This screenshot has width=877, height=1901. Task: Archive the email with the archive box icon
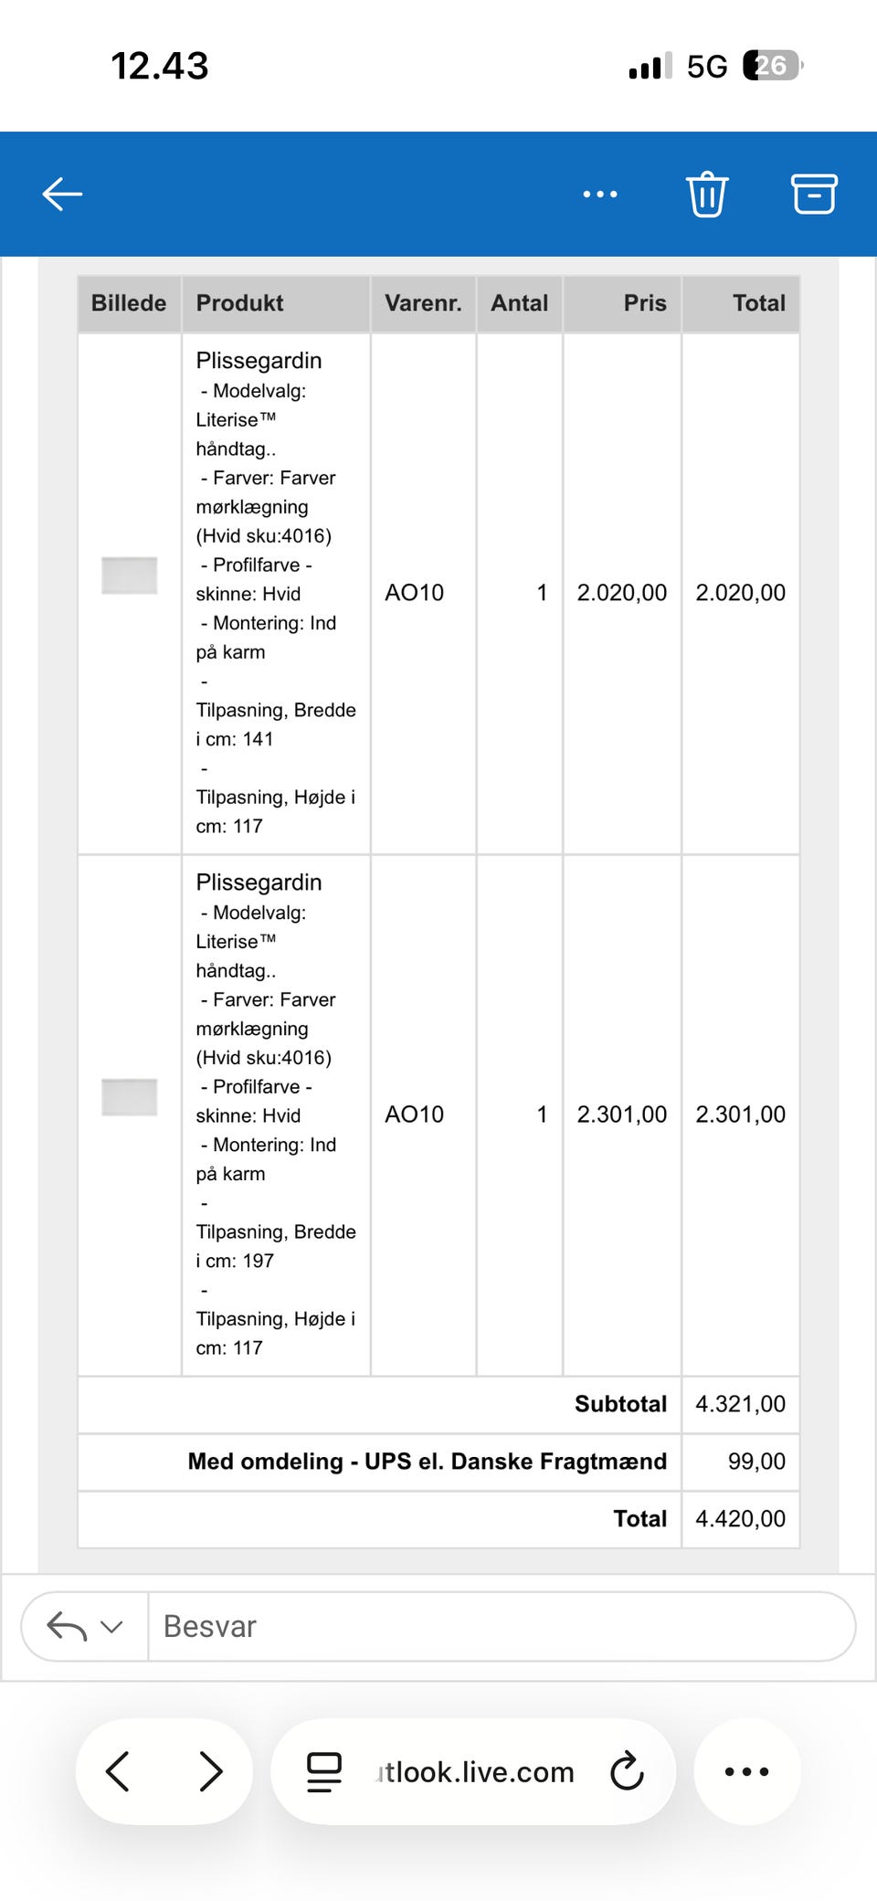pyautogui.click(x=813, y=194)
